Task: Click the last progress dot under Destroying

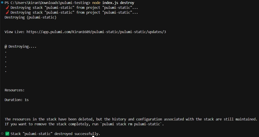Action: pos(6,72)
